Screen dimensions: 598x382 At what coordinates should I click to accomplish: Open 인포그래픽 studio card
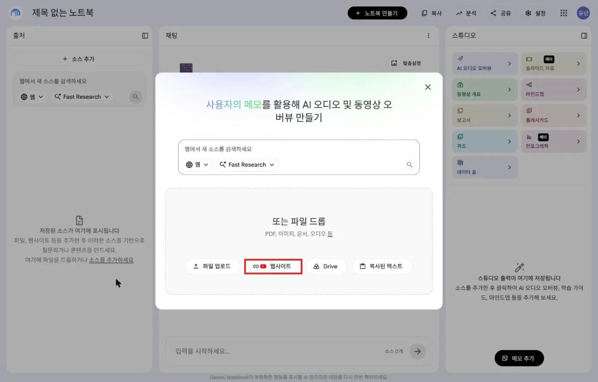click(x=554, y=141)
